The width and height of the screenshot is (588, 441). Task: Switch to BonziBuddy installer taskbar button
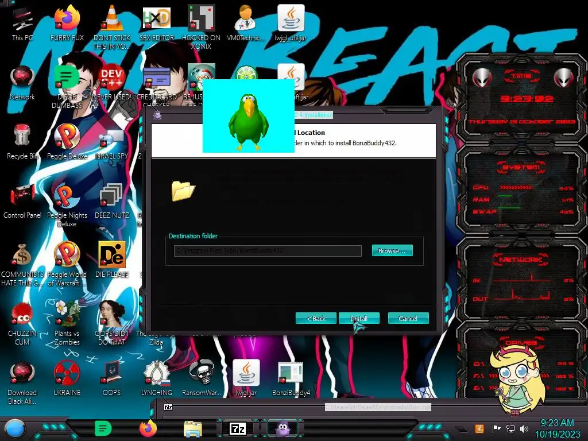click(283, 428)
